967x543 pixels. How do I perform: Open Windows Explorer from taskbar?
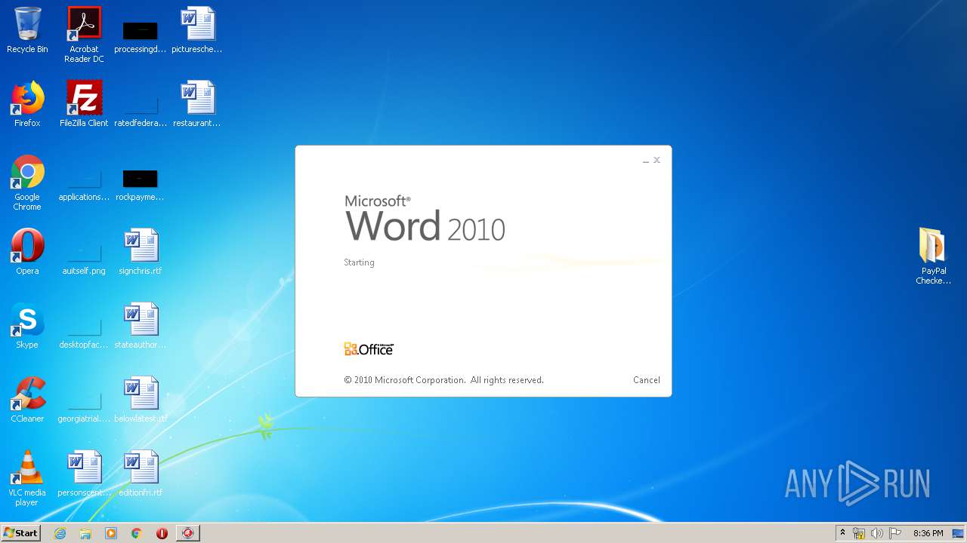tap(85, 533)
